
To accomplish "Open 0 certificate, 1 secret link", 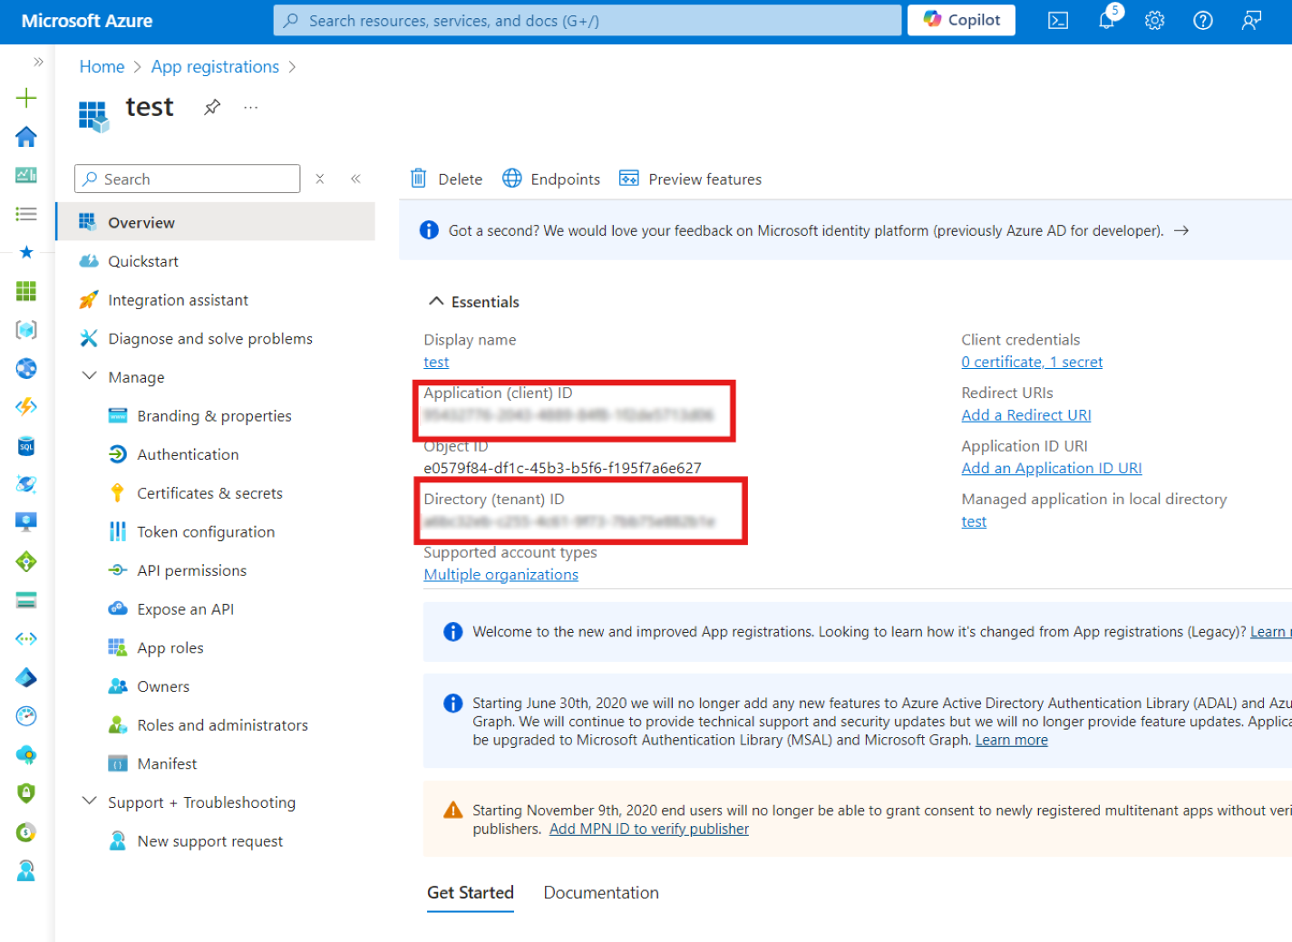I will (1032, 362).
